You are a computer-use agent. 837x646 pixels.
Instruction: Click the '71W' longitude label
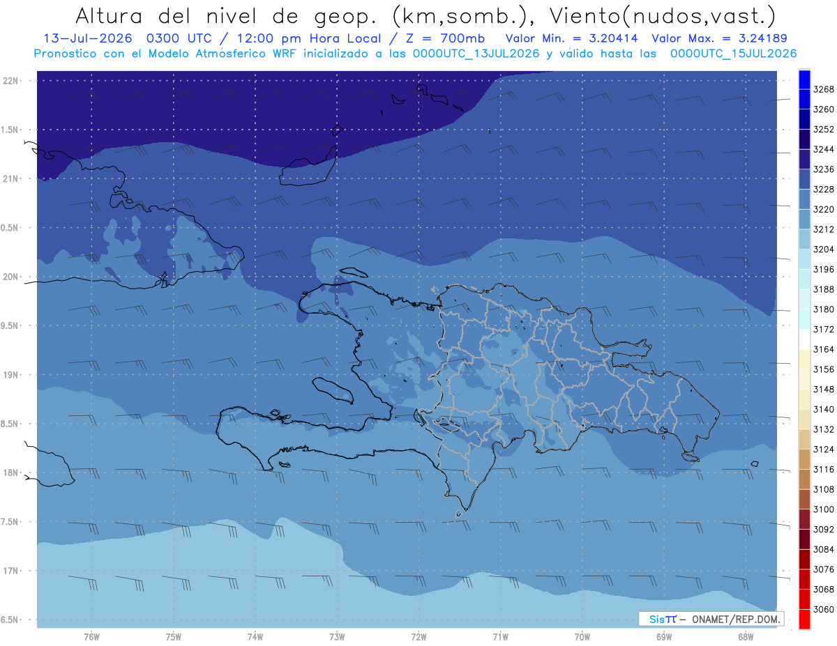[x=500, y=636]
